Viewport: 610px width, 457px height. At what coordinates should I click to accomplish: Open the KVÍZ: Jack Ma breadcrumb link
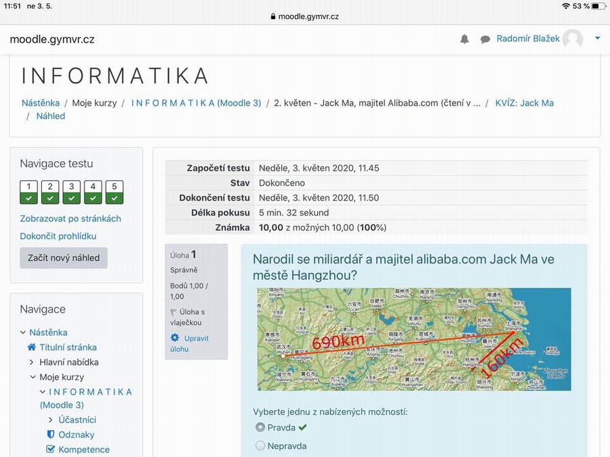point(525,103)
